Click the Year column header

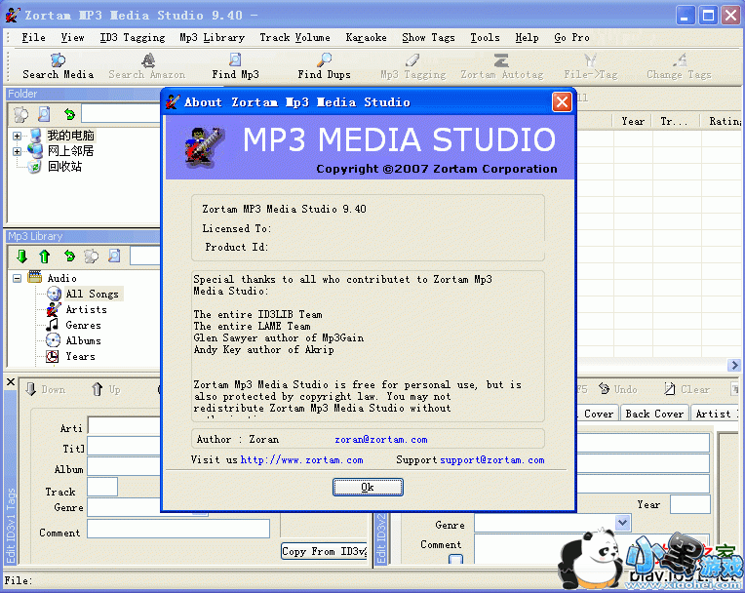point(633,121)
